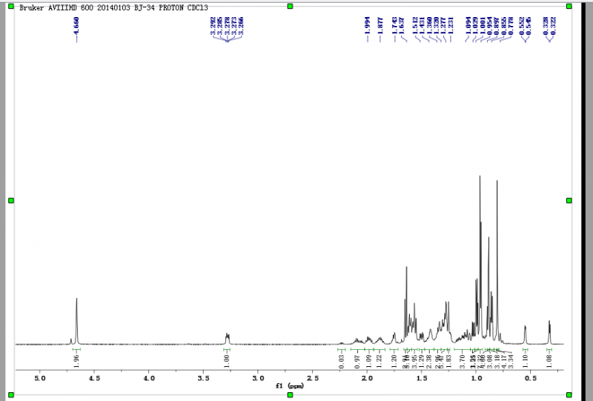Select the 0.322 peak label

(553, 25)
